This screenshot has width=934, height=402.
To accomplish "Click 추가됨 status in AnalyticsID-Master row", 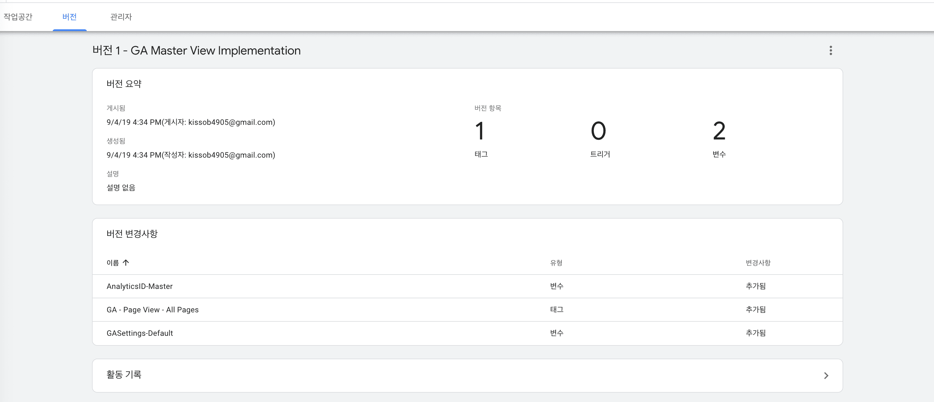I will (756, 286).
